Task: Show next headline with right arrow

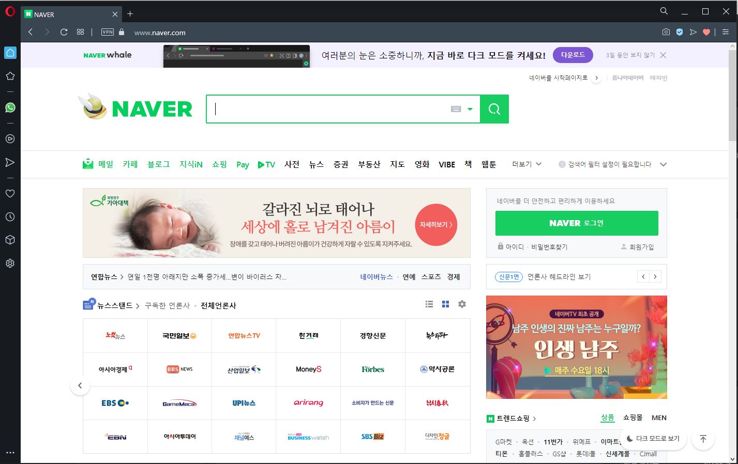Action: (655, 277)
